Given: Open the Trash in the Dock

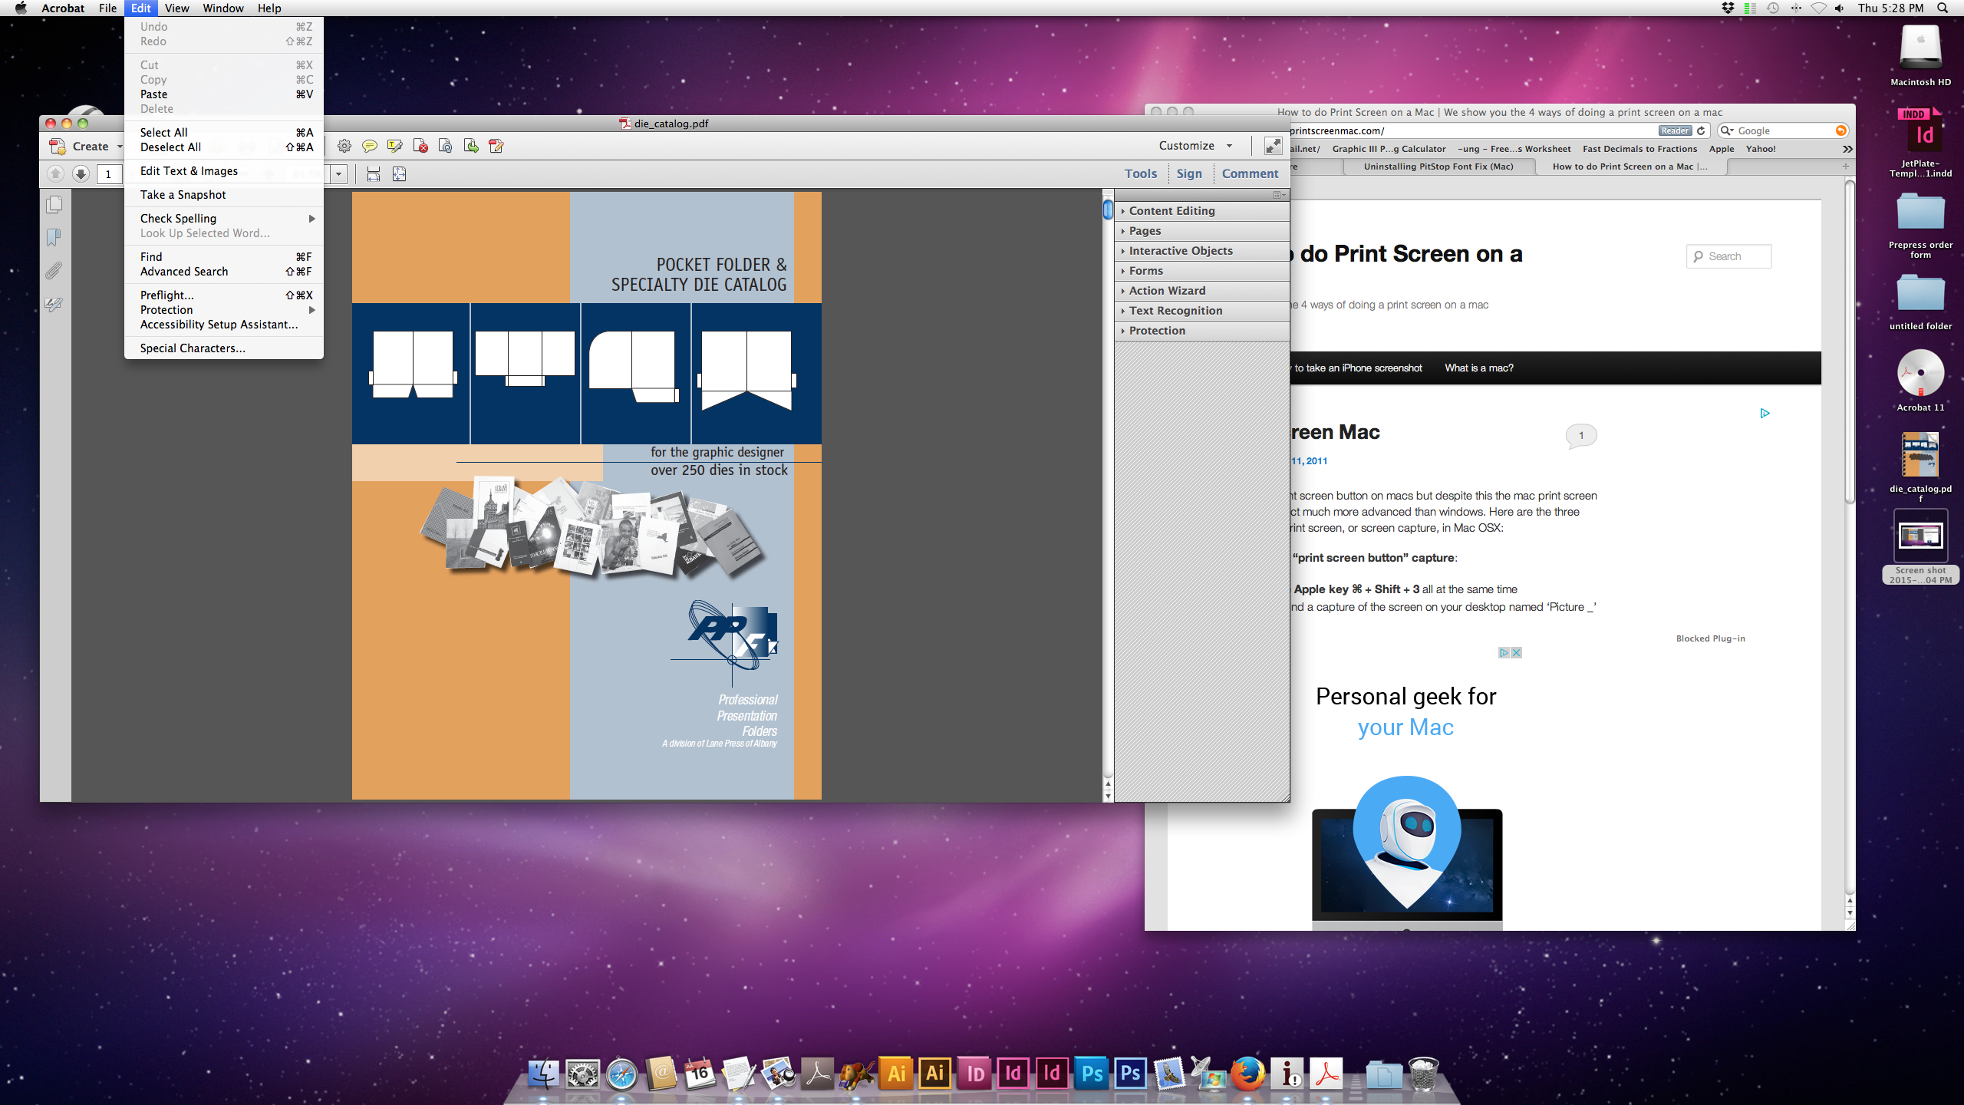Looking at the screenshot, I should coord(1424,1073).
